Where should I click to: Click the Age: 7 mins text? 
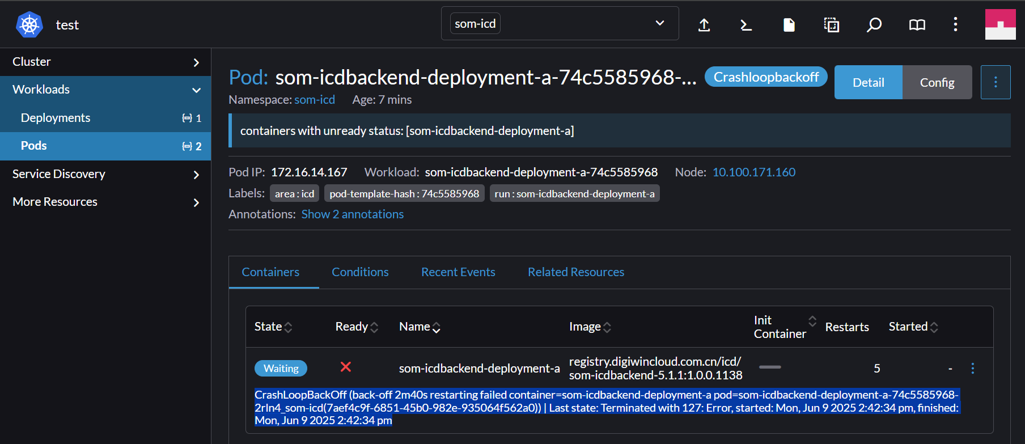pos(382,100)
